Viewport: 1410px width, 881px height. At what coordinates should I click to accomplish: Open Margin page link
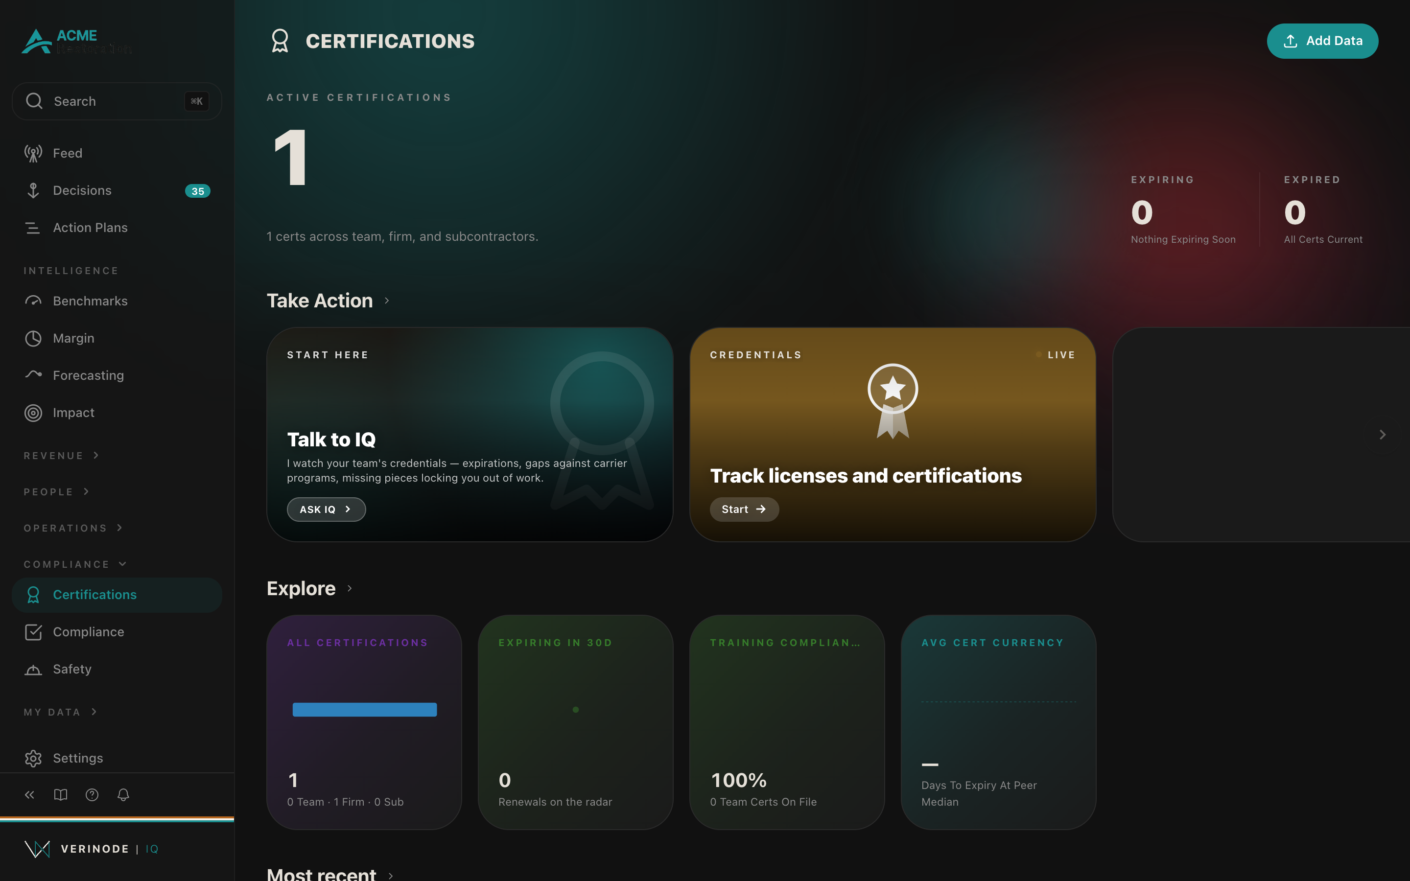point(117,339)
